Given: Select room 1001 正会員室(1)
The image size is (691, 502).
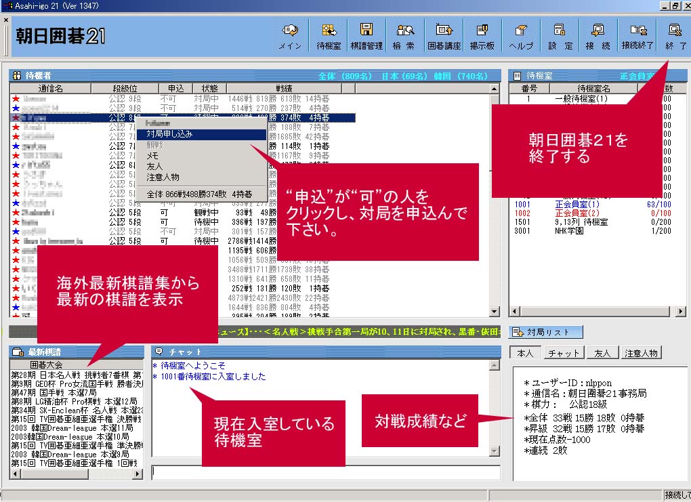Looking at the screenshot, I should coord(592,205).
